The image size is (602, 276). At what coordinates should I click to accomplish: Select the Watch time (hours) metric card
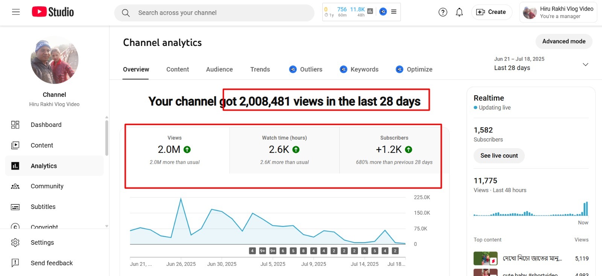(x=284, y=150)
